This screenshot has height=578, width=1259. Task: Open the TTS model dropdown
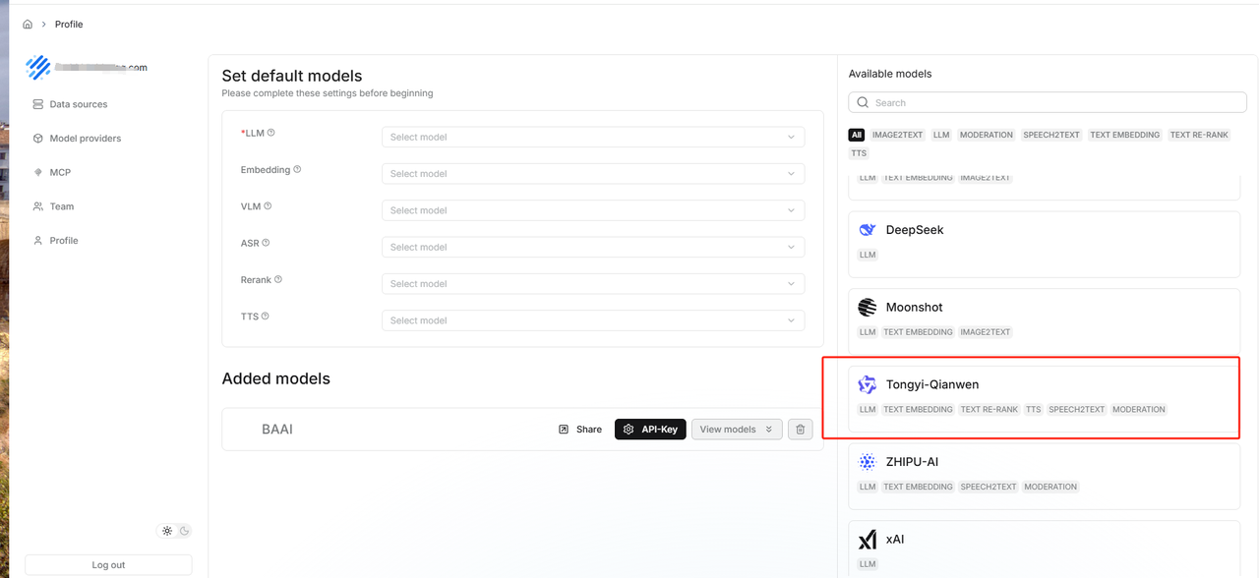(x=593, y=320)
